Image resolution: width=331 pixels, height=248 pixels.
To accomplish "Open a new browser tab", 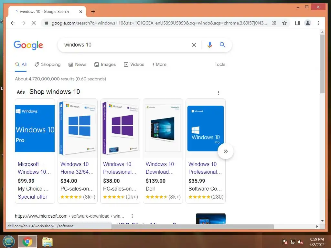I will click(93, 12).
